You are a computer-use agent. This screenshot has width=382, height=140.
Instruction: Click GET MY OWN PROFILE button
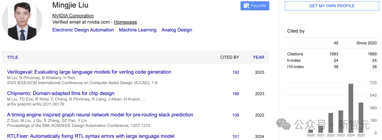pos(332,6)
